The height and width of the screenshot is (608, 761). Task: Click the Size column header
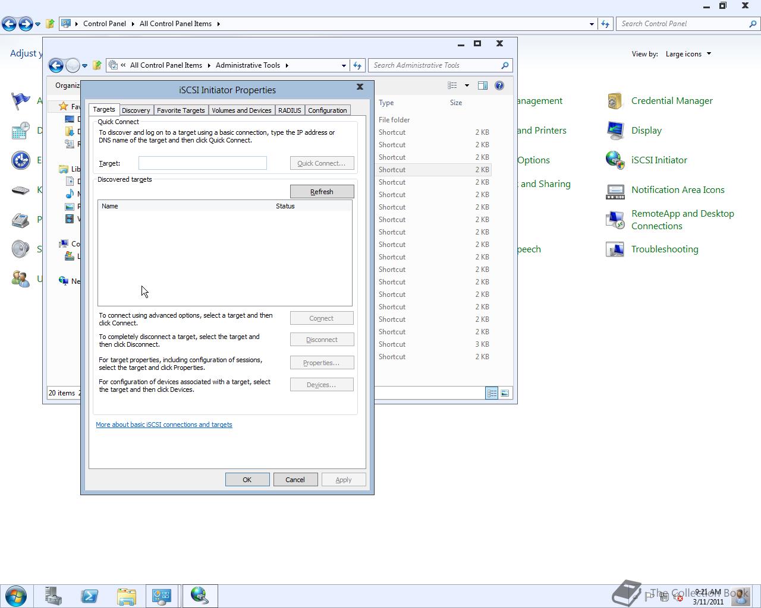[x=456, y=103]
